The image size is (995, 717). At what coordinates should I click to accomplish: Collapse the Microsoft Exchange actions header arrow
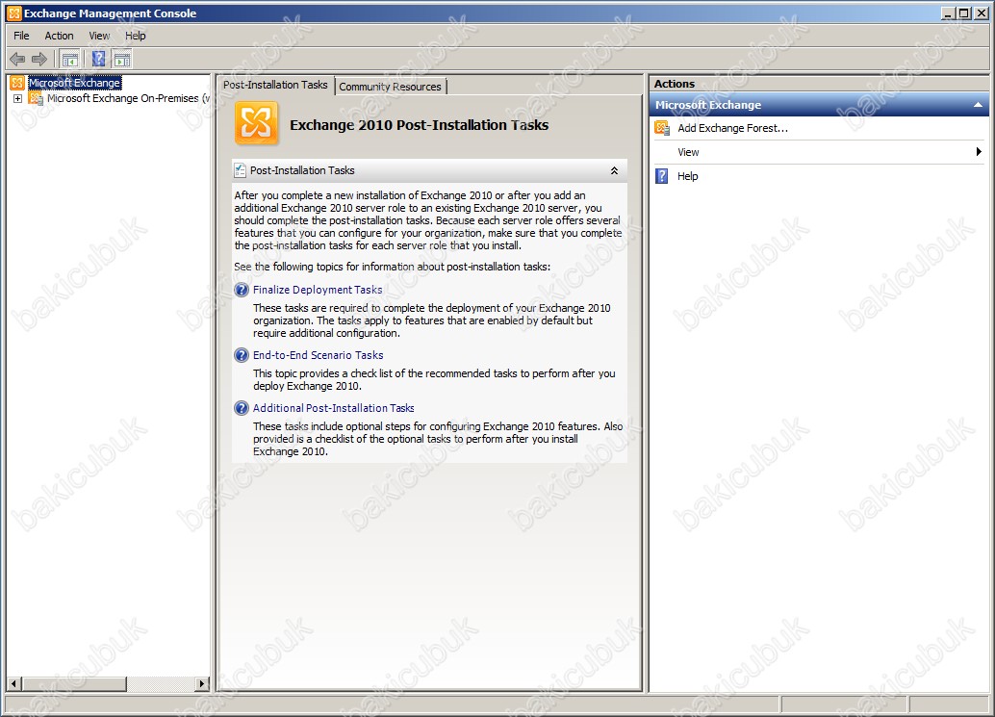(x=978, y=105)
